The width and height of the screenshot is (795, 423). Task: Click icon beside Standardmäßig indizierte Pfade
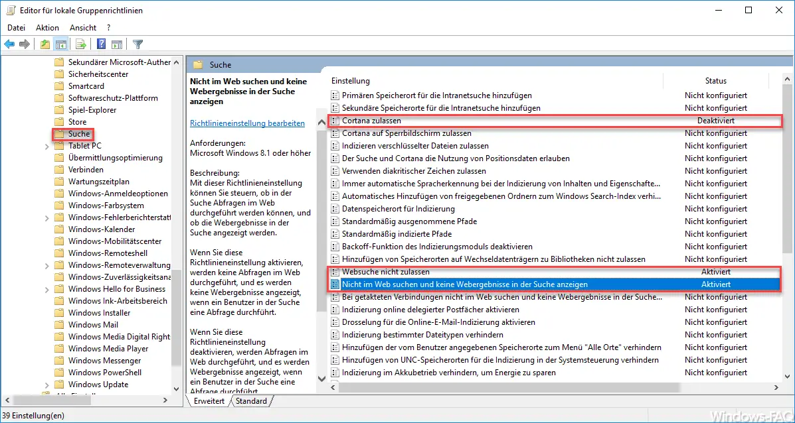pos(335,234)
